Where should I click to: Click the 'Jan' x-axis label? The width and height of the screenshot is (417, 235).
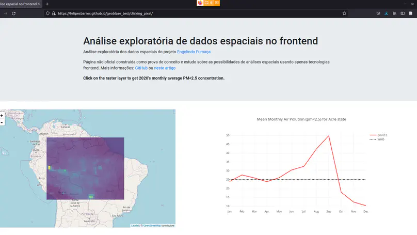229,212
